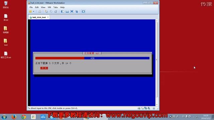Click the scrollbar up arrow in VM view
Screen dimensions: 214x120
pos(157,21)
